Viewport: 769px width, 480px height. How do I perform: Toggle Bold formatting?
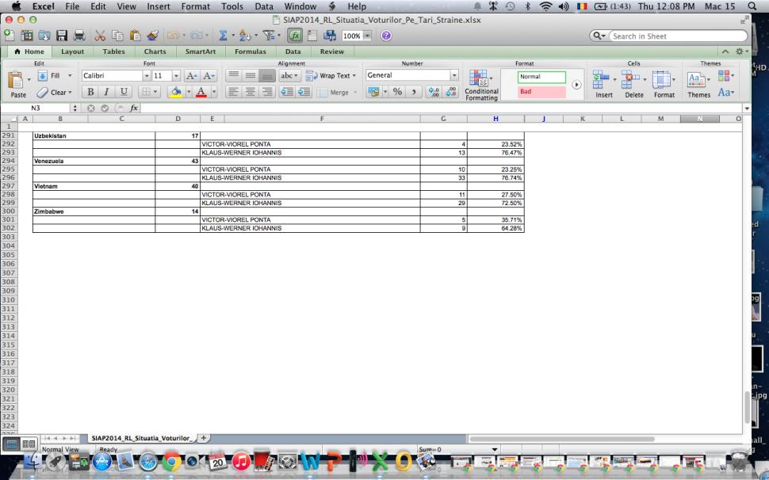coord(92,92)
